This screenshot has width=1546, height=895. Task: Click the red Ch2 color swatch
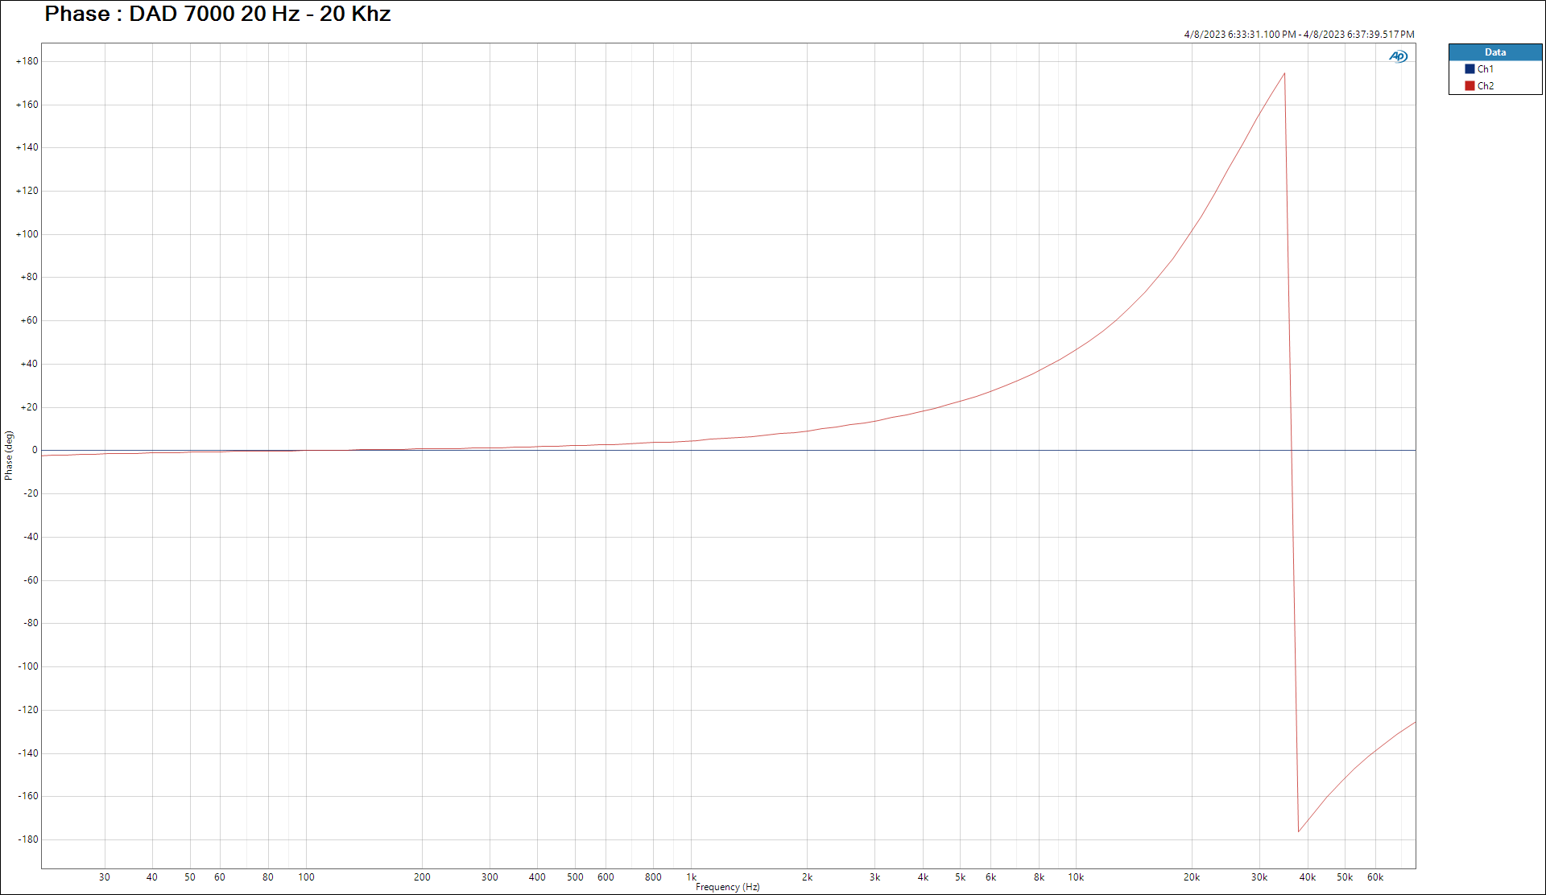(x=1470, y=86)
